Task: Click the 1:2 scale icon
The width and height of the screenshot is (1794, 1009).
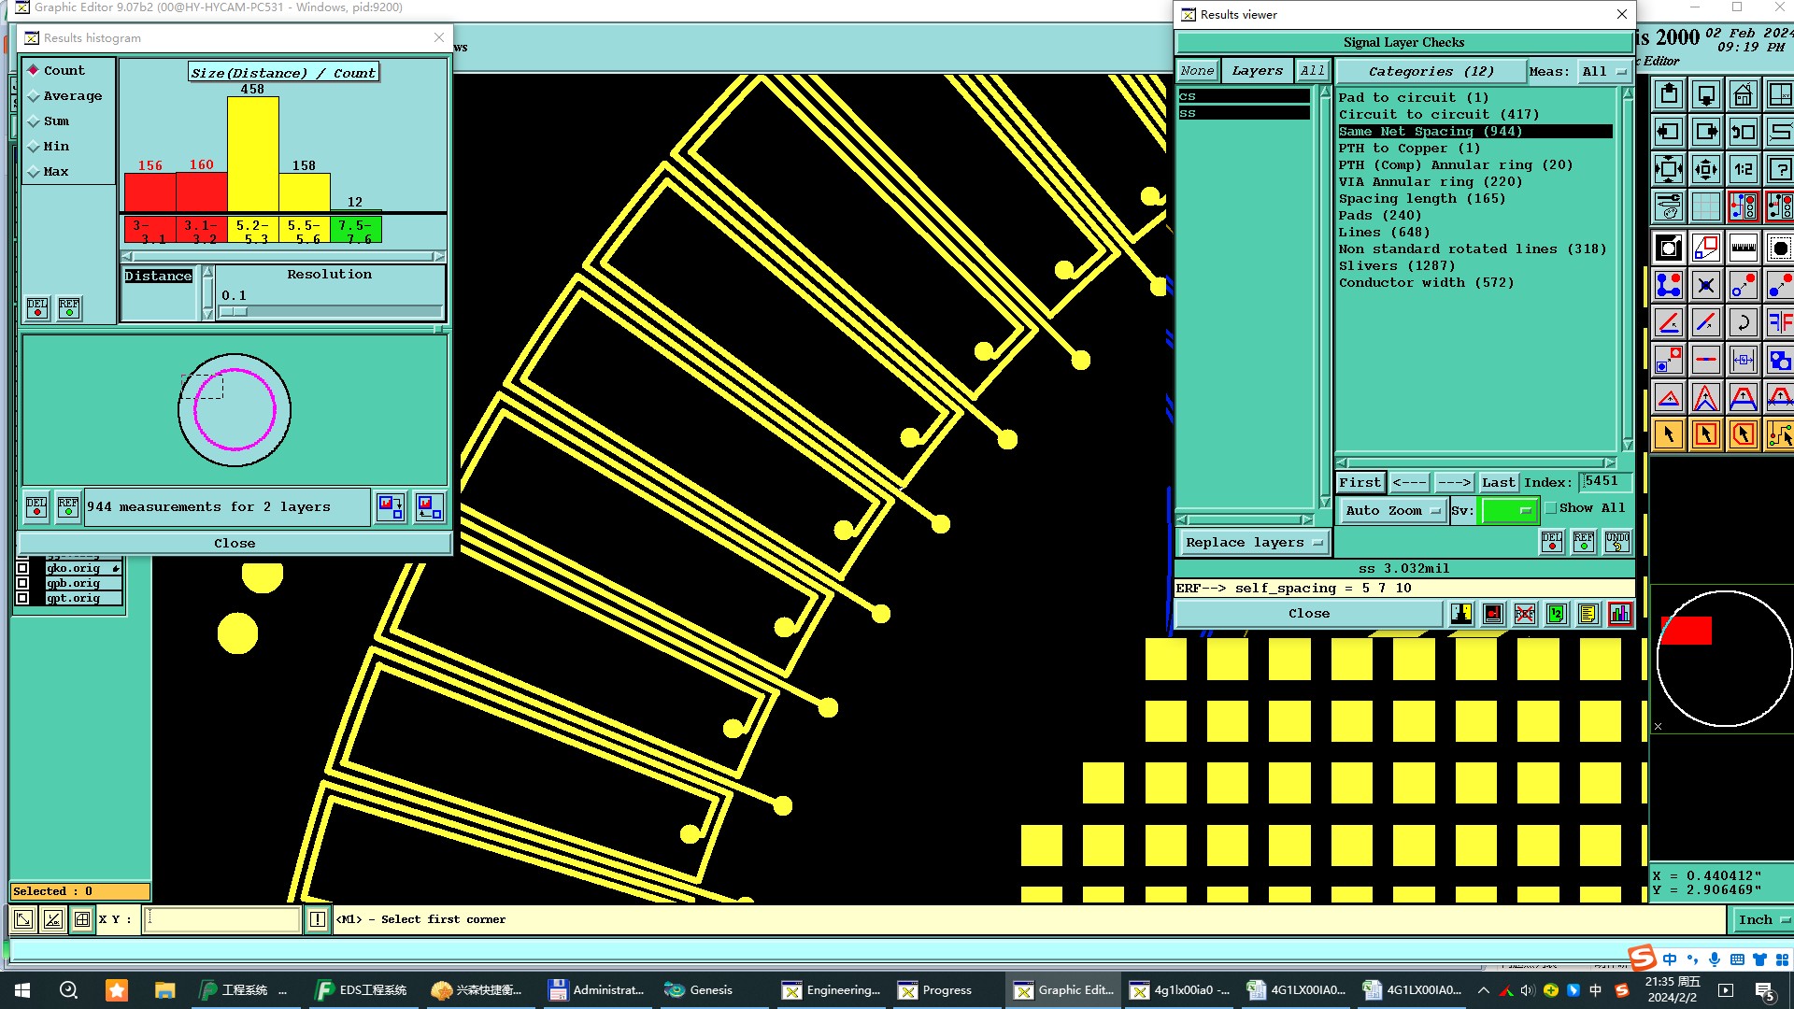Action: pyautogui.click(x=1744, y=169)
